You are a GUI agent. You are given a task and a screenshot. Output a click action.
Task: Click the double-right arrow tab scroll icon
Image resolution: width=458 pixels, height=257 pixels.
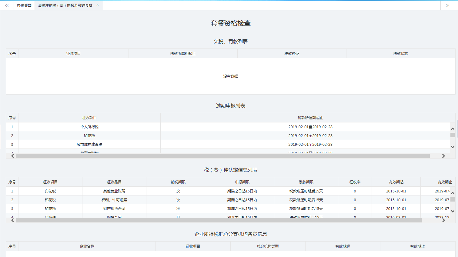pos(447,5)
